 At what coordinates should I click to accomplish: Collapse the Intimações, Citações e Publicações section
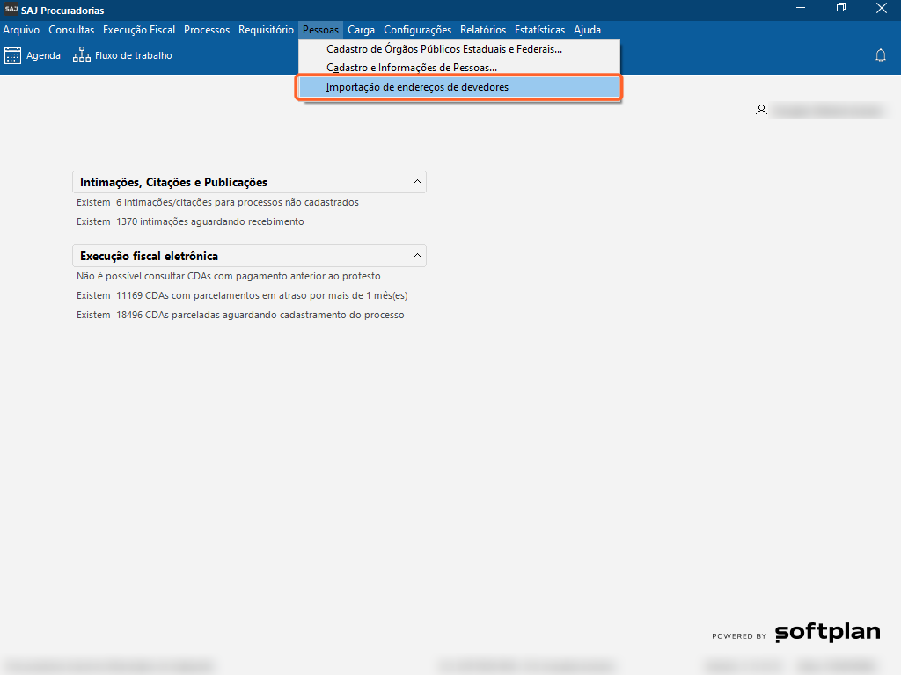[x=417, y=182]
